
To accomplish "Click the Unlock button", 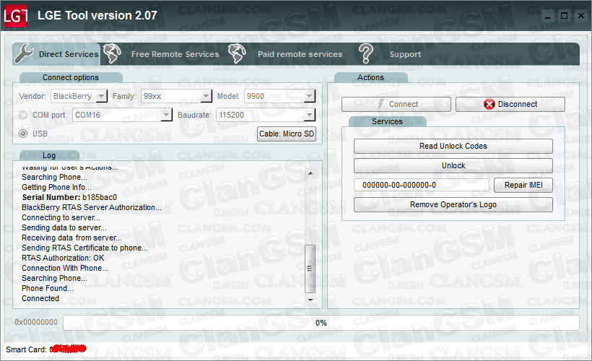I will click(x=453, y=166).
